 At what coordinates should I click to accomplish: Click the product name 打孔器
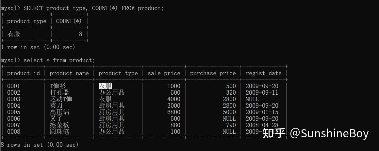59,92
